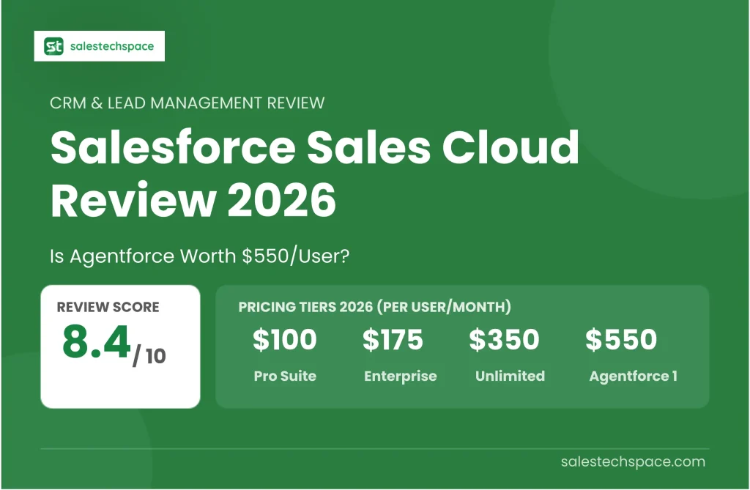Click the 'Unlimited' tier label

[x=510, y=376]
